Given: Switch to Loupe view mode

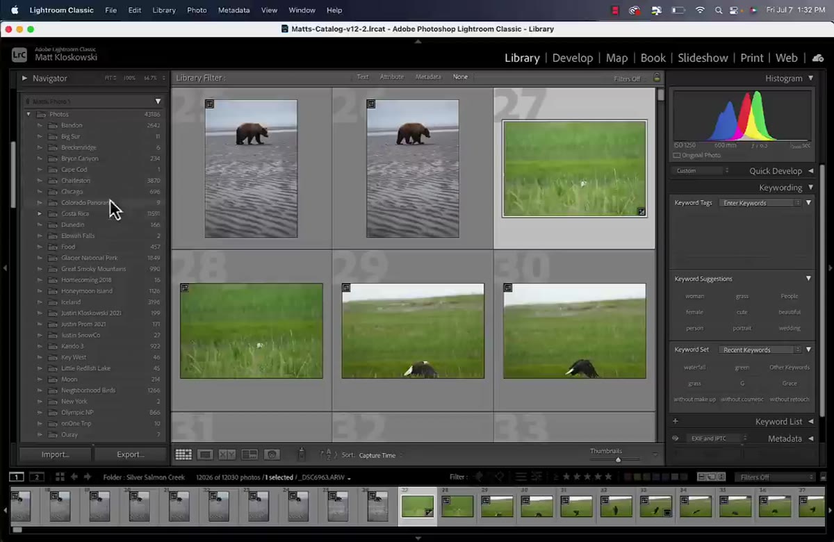Looking at the screenshot, I should (x=205, y=454).
